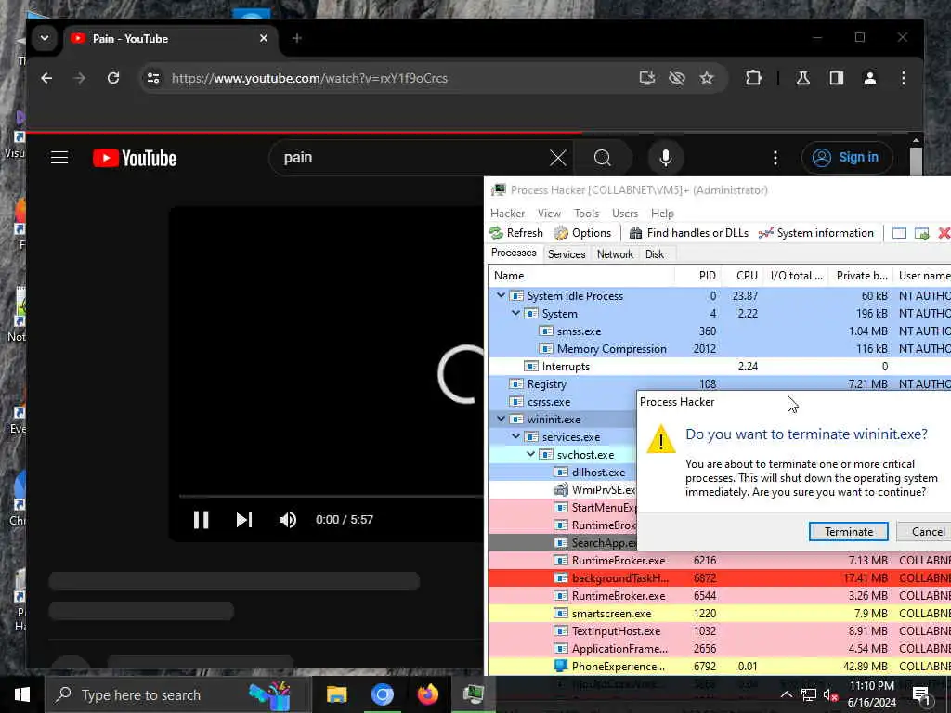The image size is (951, 713).
Task: Select the backgroundTaskH... process row
Action: coord(720,577)
